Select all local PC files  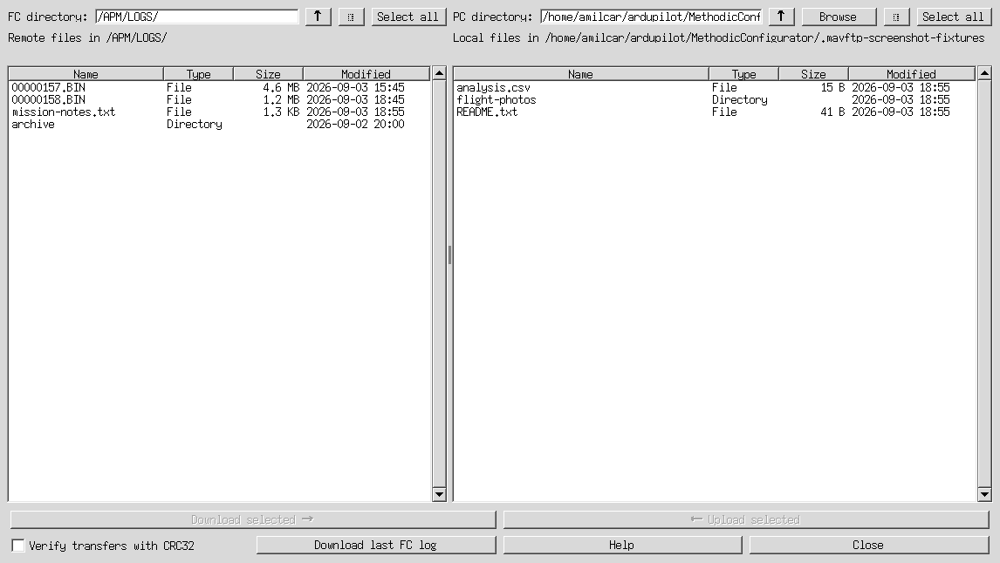(x=953, y=17)
